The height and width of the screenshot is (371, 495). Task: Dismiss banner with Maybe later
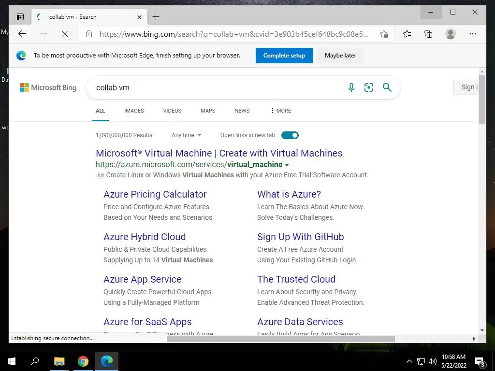click(340, 56)
